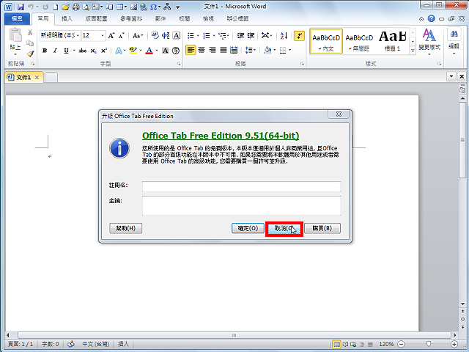Click the Shrink Font icon
The width and height of the screenshot is (469, 352).
121,36
